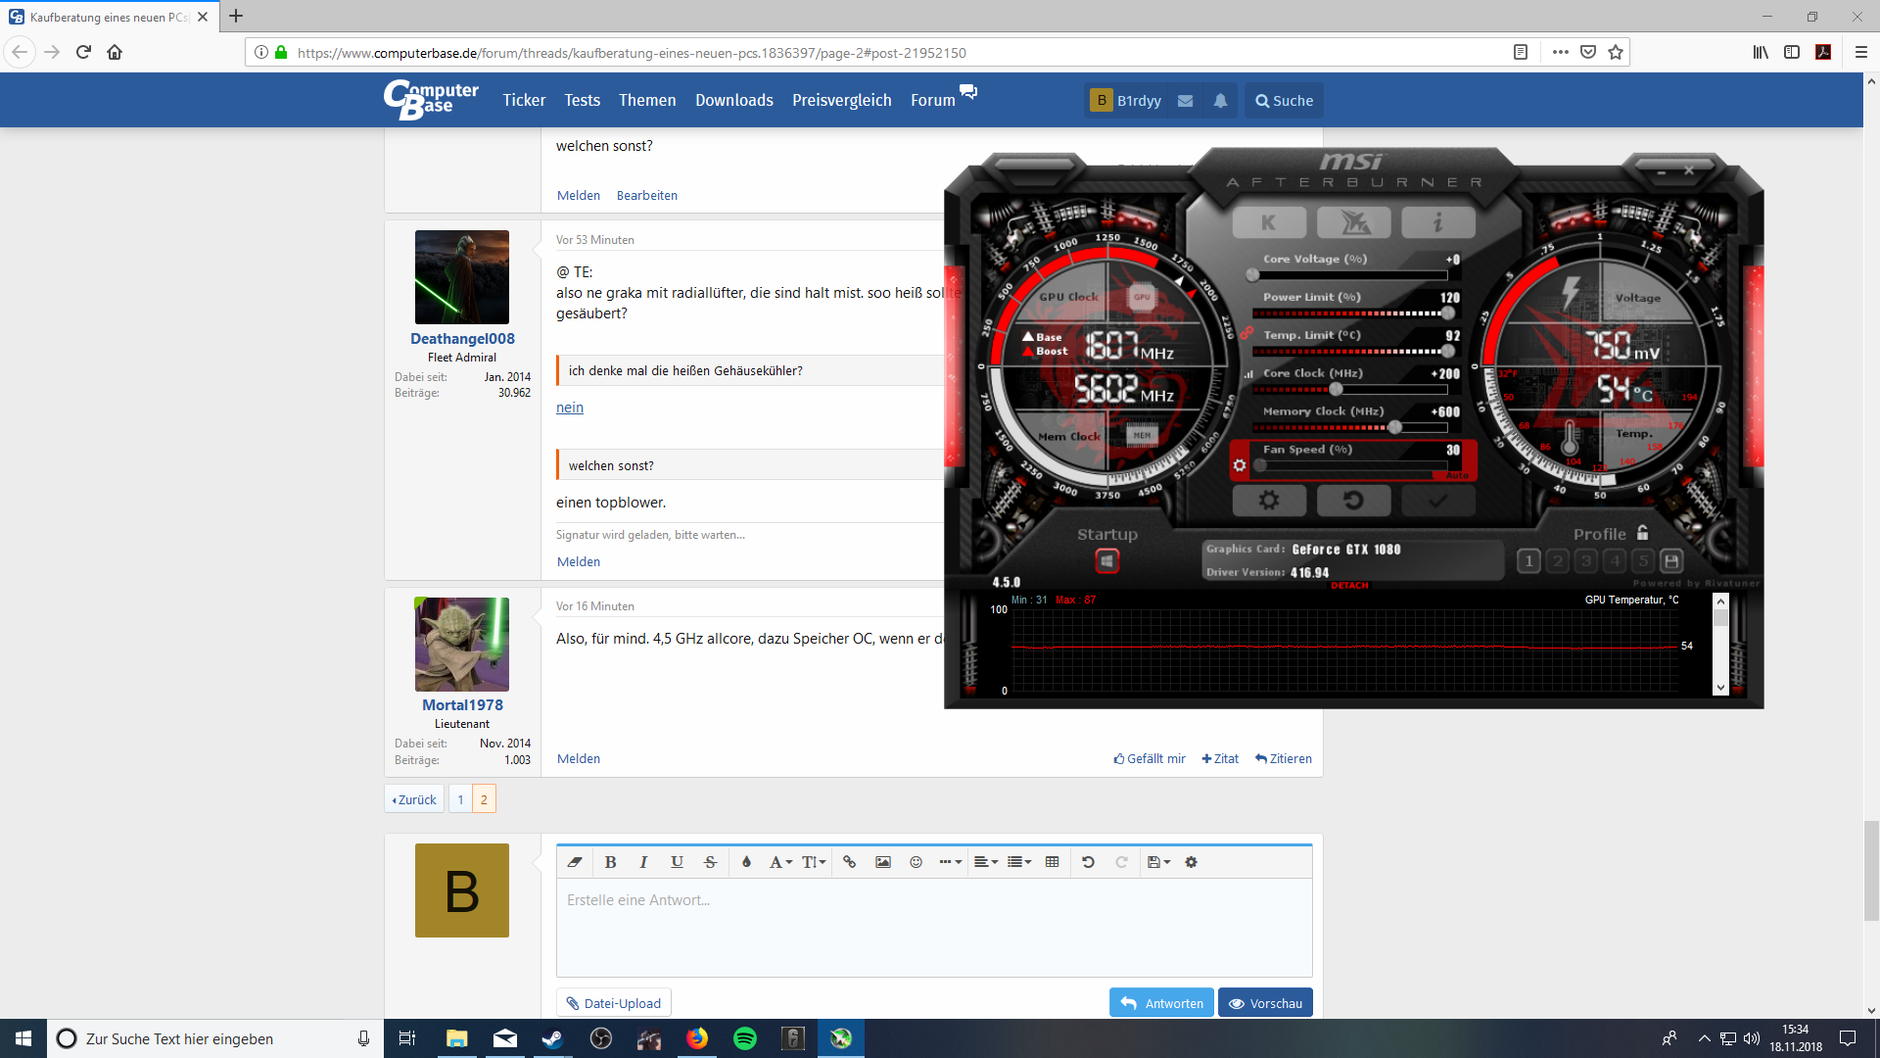The image size is (1880, 1058).
Task: Like Mortal1978 post with Gefällt mir
Action: point(1150,759)
